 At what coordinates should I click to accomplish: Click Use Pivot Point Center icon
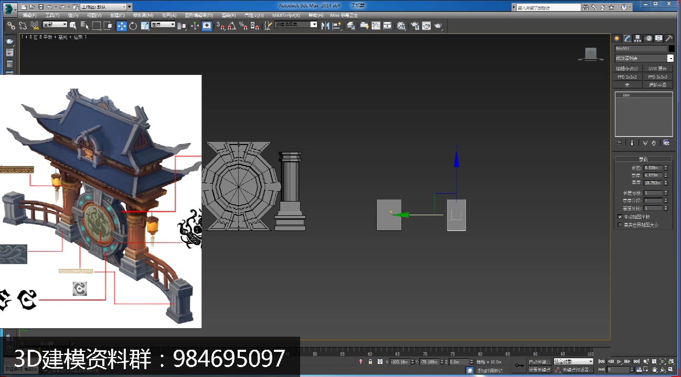click(182, 25)
